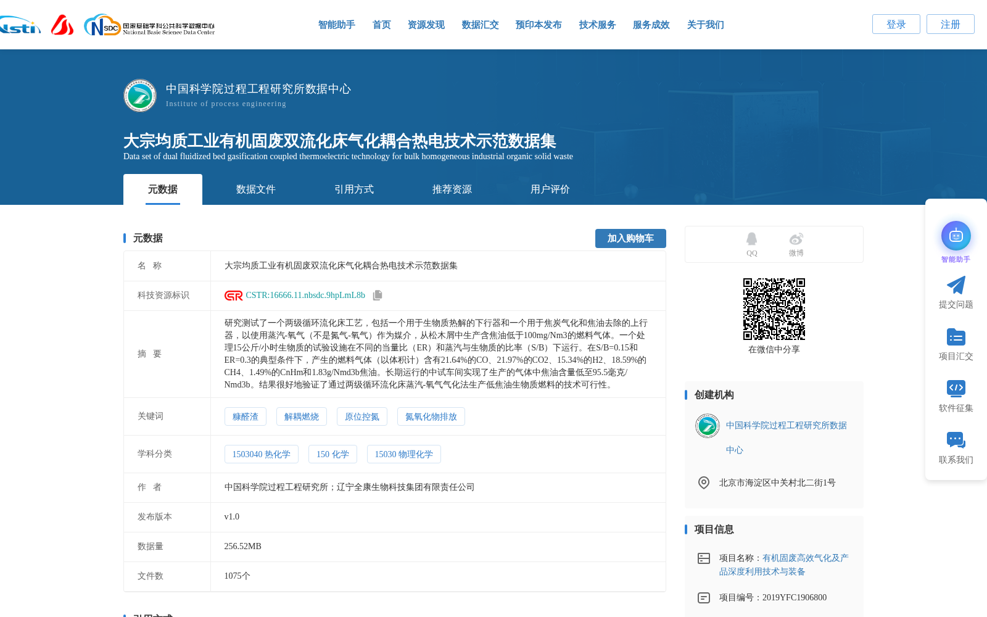This screenshot has width=987, height=617.
Task: Click the 解耦燃烧 keyword tag
Action: pyautogui.click(x=302, y=416)
